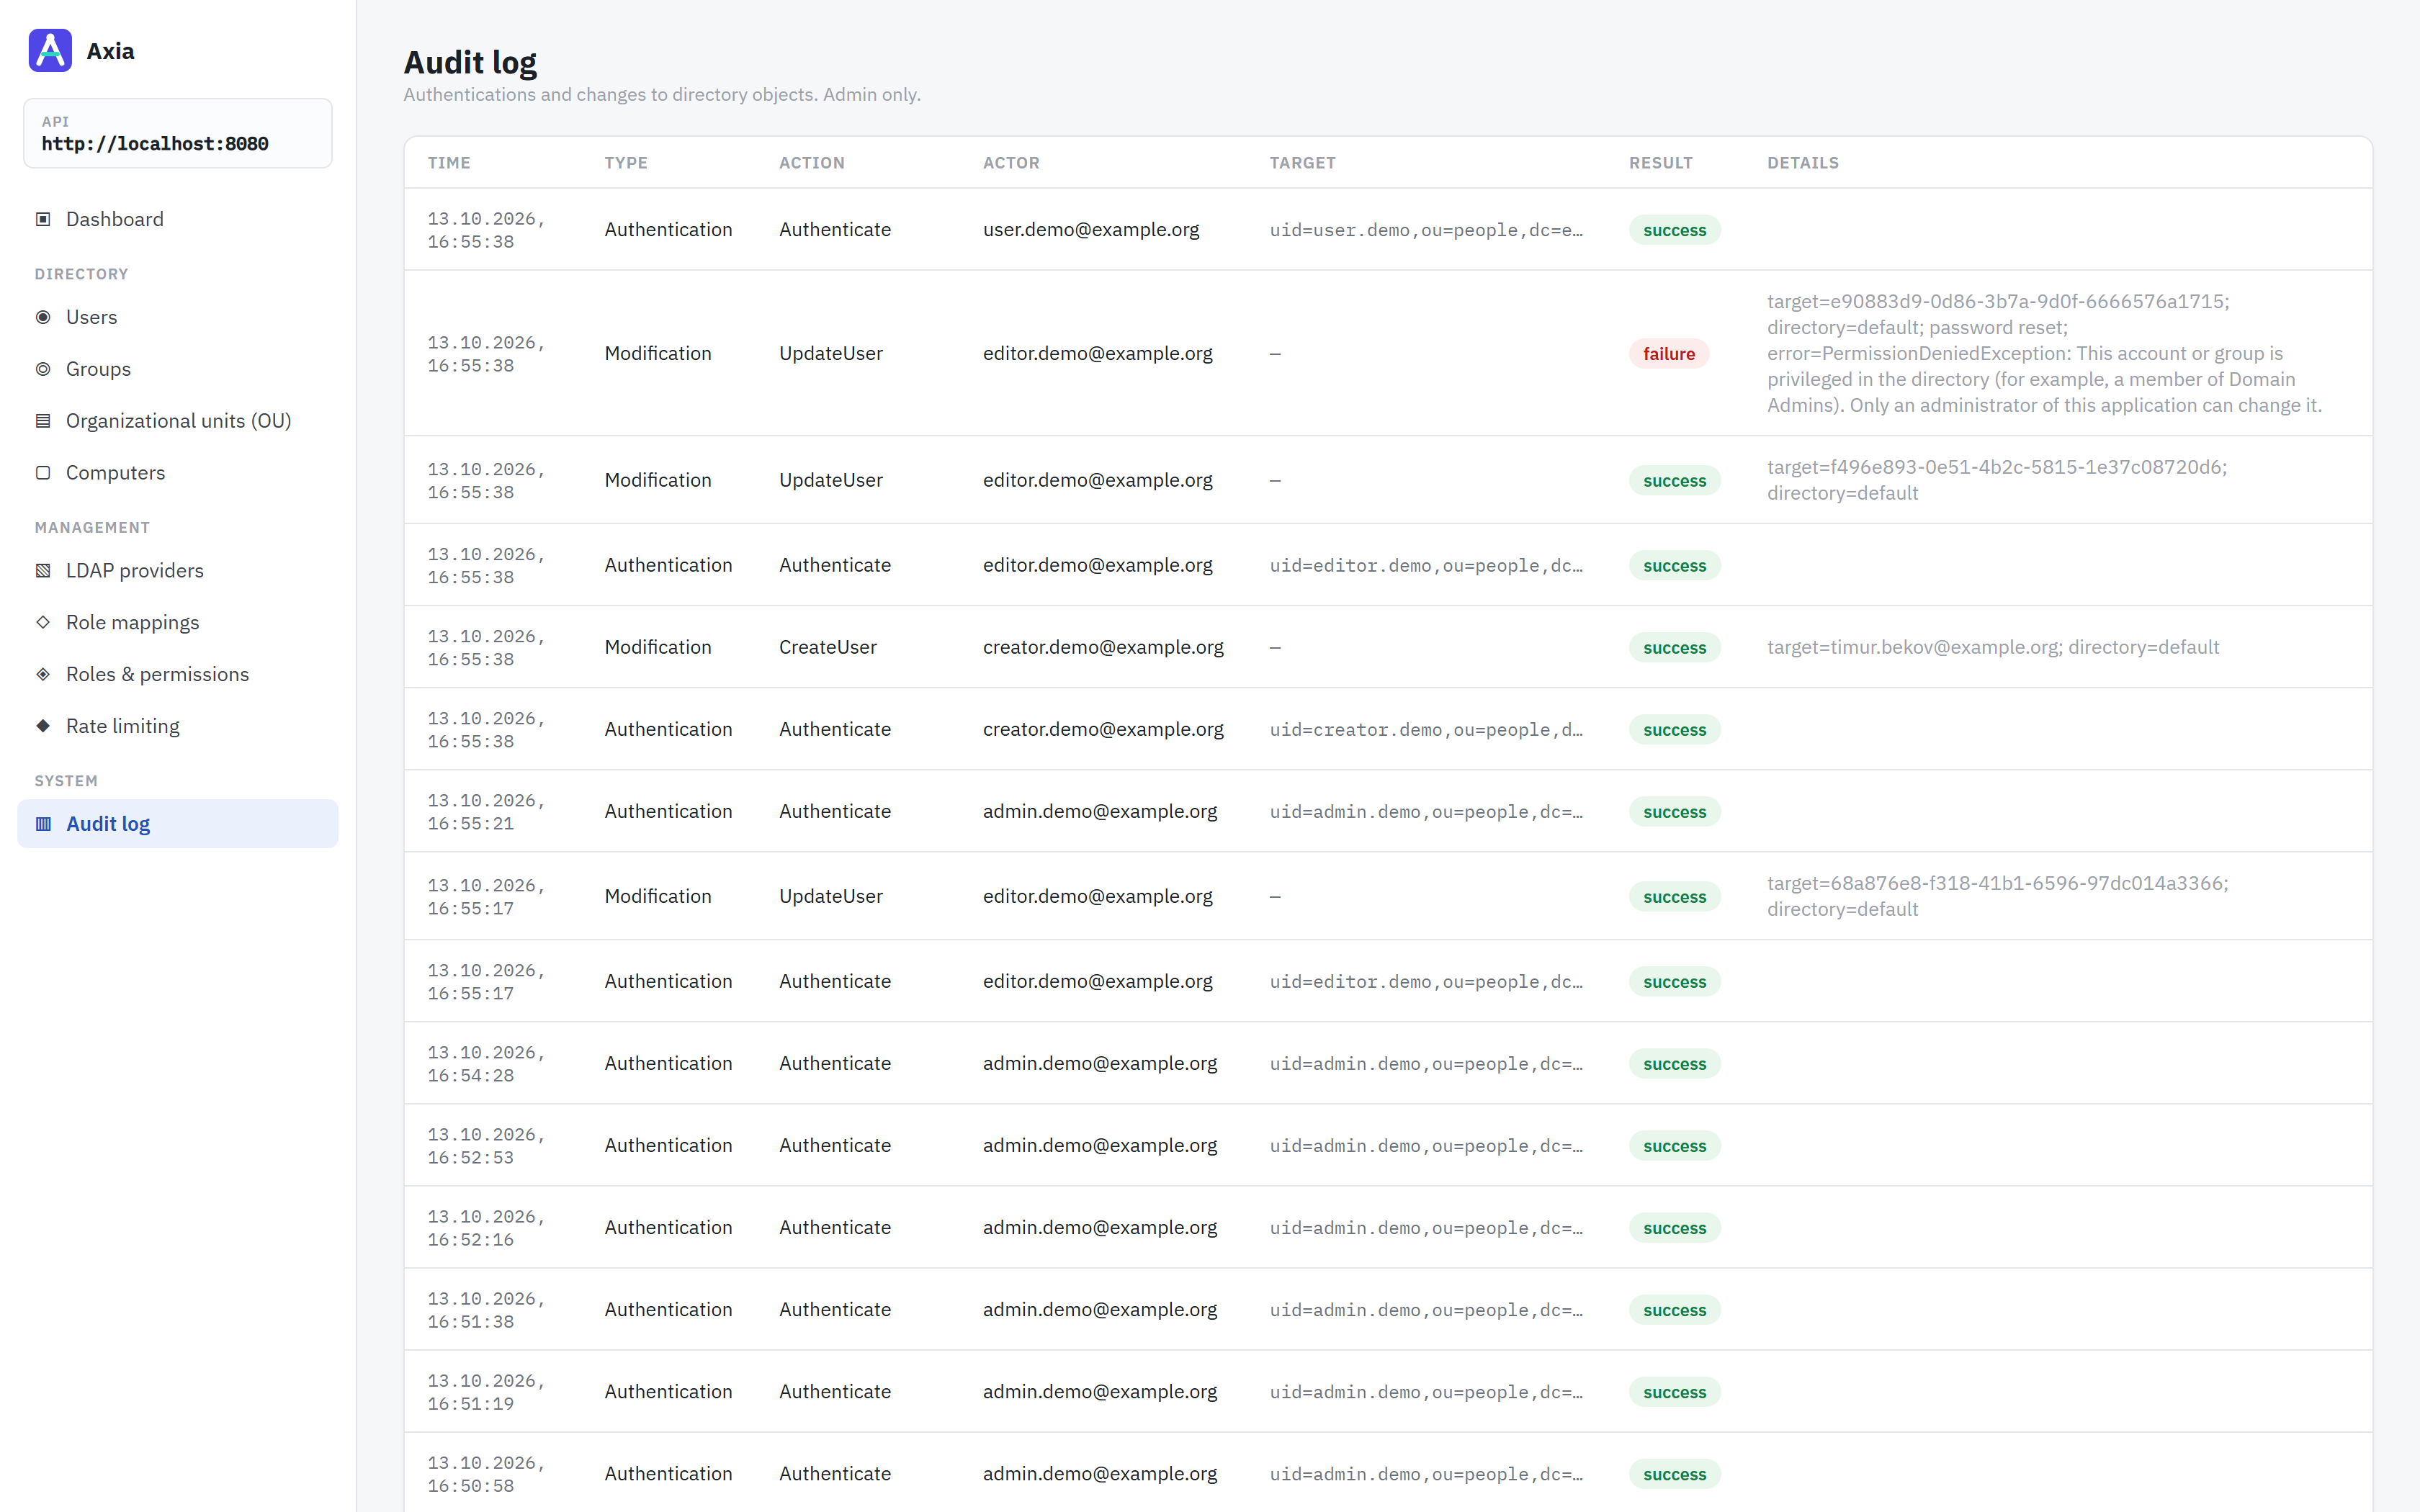Image resolution: width=2420 pixels, height=1512 pixels.
Task: Click user.demo@example.org actor cell
Action: coord(1091,230)
